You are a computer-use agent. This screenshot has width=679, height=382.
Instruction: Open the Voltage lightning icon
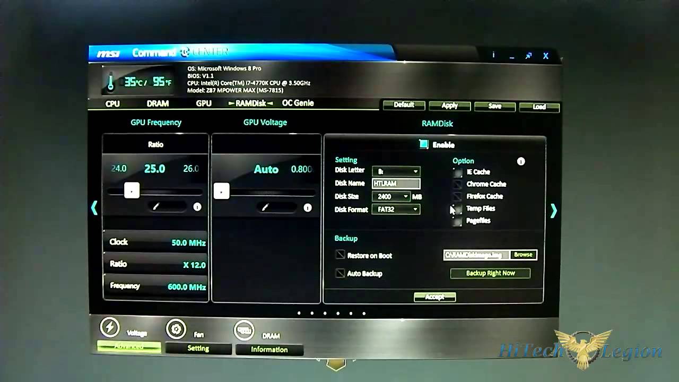click(x=110, y=327)
